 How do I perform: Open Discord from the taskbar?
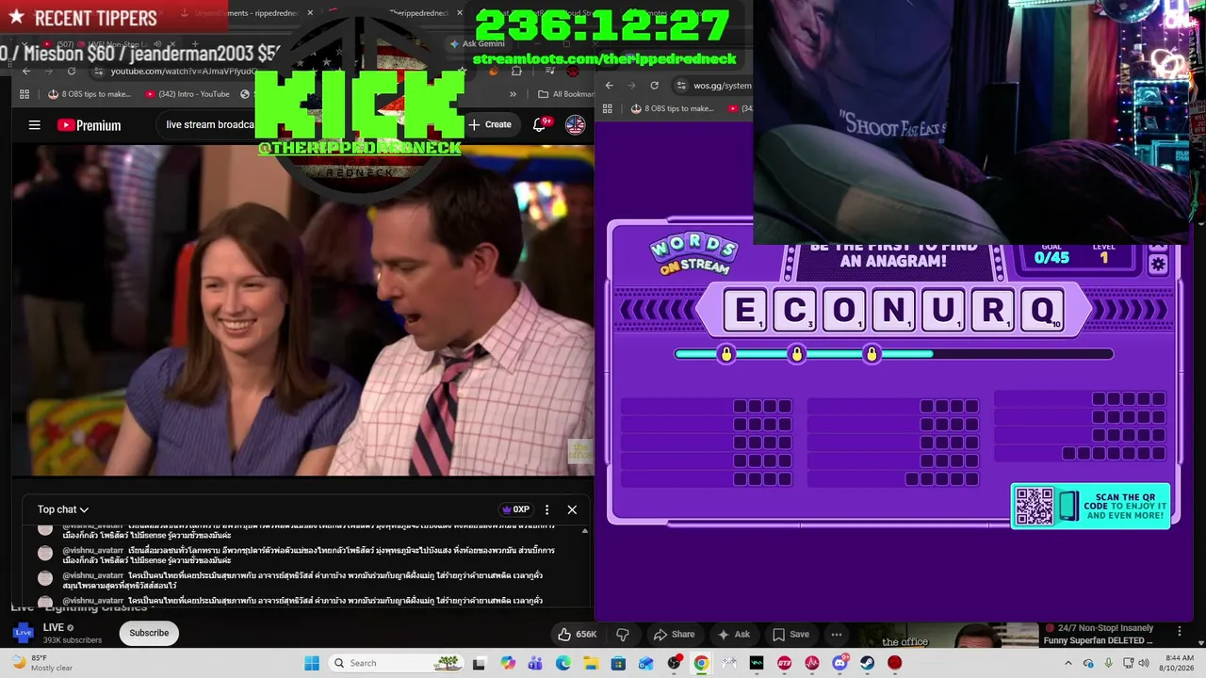[x=839, y=663]
